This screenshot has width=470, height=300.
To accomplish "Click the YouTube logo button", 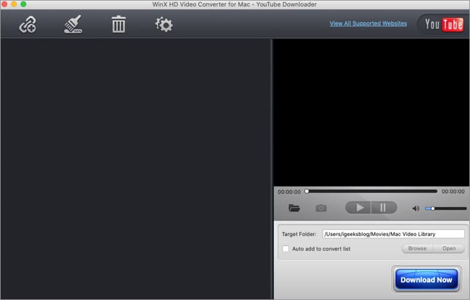I will (x=444, y=24).
